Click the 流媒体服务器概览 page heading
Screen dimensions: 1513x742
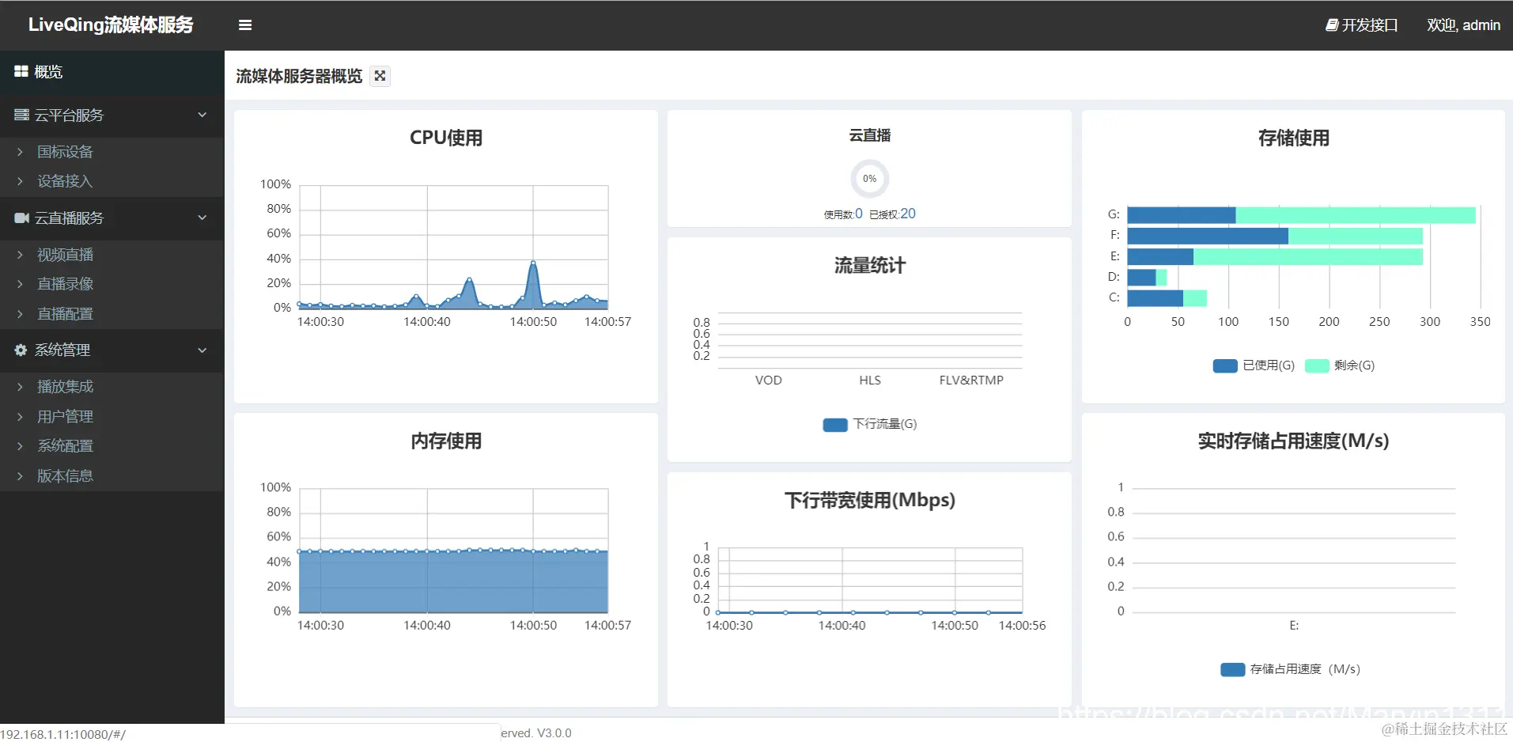tap(299, 76)
